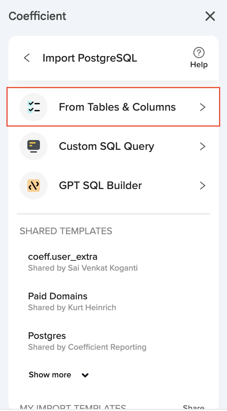This screenshot has height=411, width=227.
Task: Open the Paid Domains template
Action: [58, 296]
